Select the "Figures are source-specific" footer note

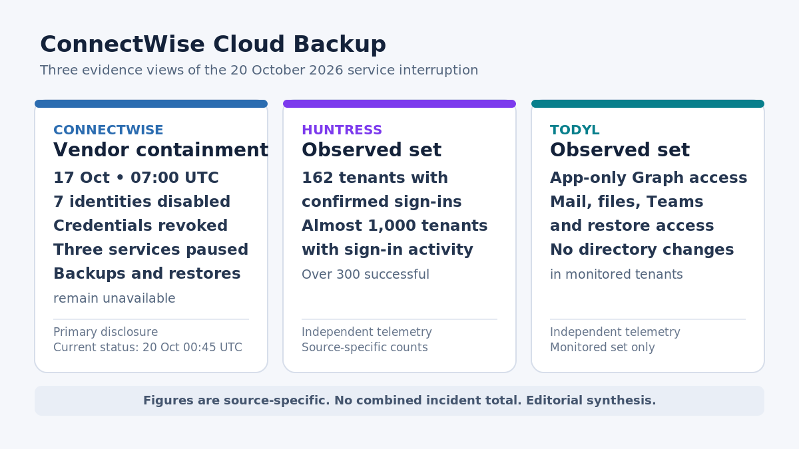tap(400, 400)
